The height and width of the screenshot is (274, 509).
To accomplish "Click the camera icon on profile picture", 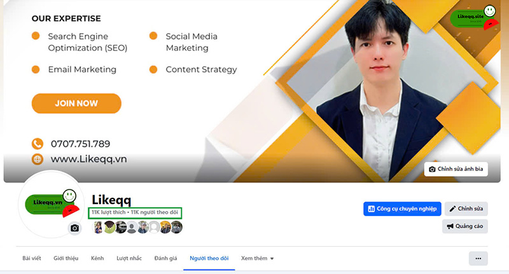I will point(74,228).
